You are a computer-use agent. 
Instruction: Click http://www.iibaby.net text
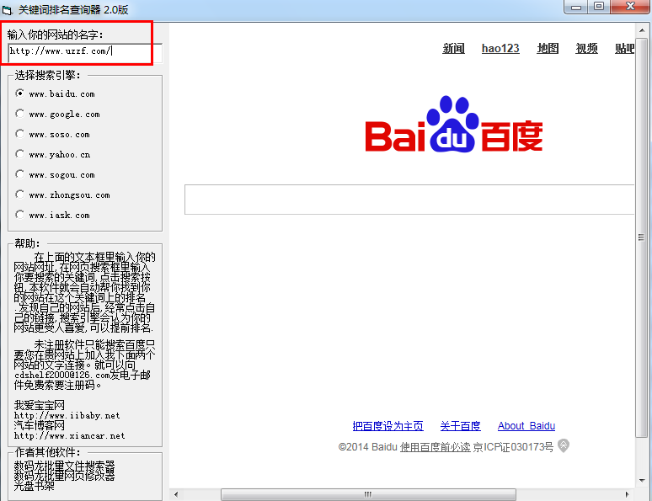pyautogui.click(x=67, y=415)
